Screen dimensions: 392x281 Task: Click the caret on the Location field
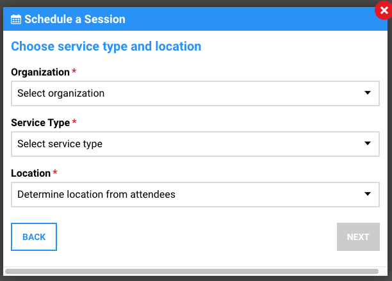point(367,194)
